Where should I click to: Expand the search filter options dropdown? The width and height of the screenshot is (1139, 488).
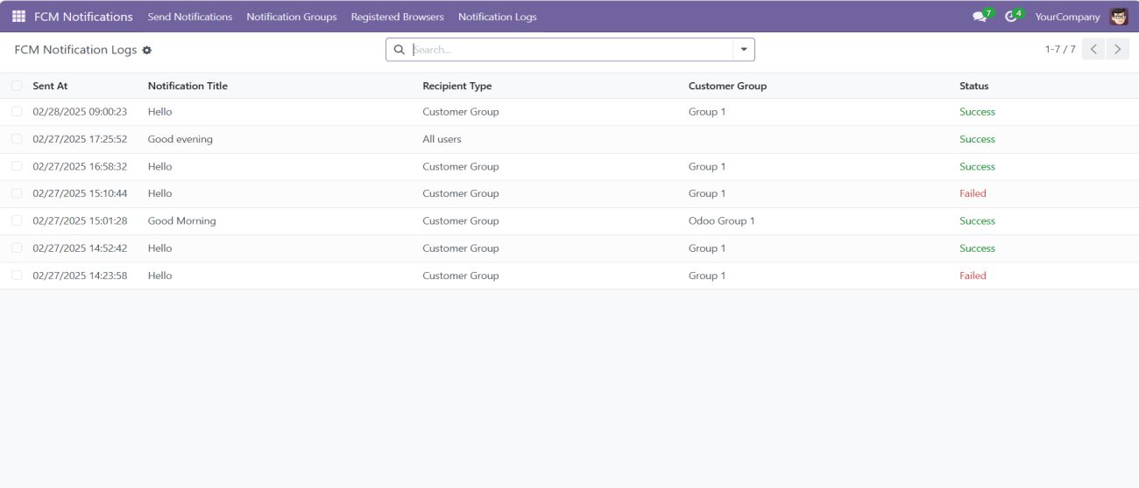coord(744,50)
